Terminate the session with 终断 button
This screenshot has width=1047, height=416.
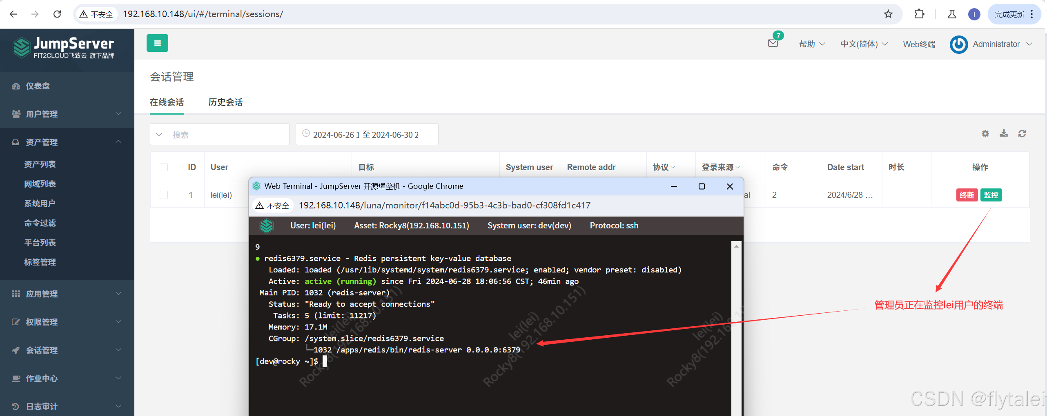(x=967, y=195)
